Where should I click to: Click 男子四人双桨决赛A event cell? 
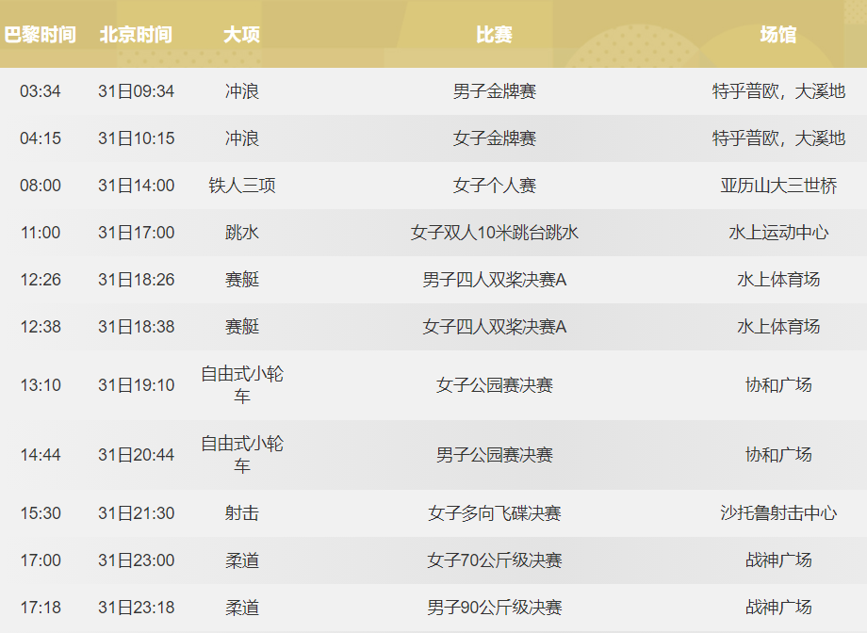click(495, 280)
